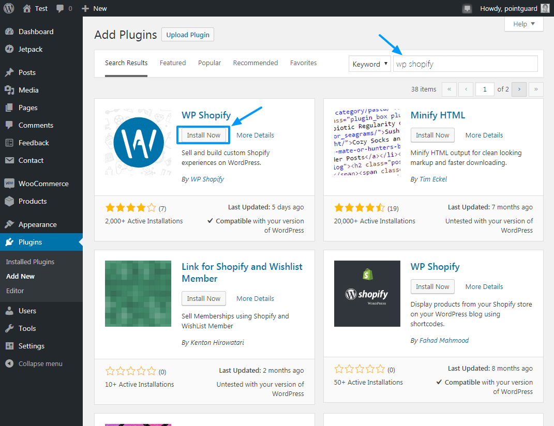Open More Details for Link for Shopify
Viewport: 554px width, 426px height.
point(255,298)
